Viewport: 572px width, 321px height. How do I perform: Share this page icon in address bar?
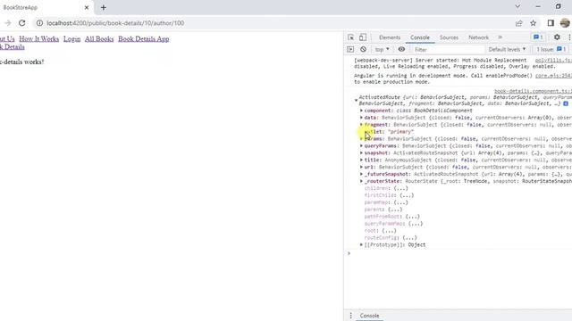click(x=518, y=23)
